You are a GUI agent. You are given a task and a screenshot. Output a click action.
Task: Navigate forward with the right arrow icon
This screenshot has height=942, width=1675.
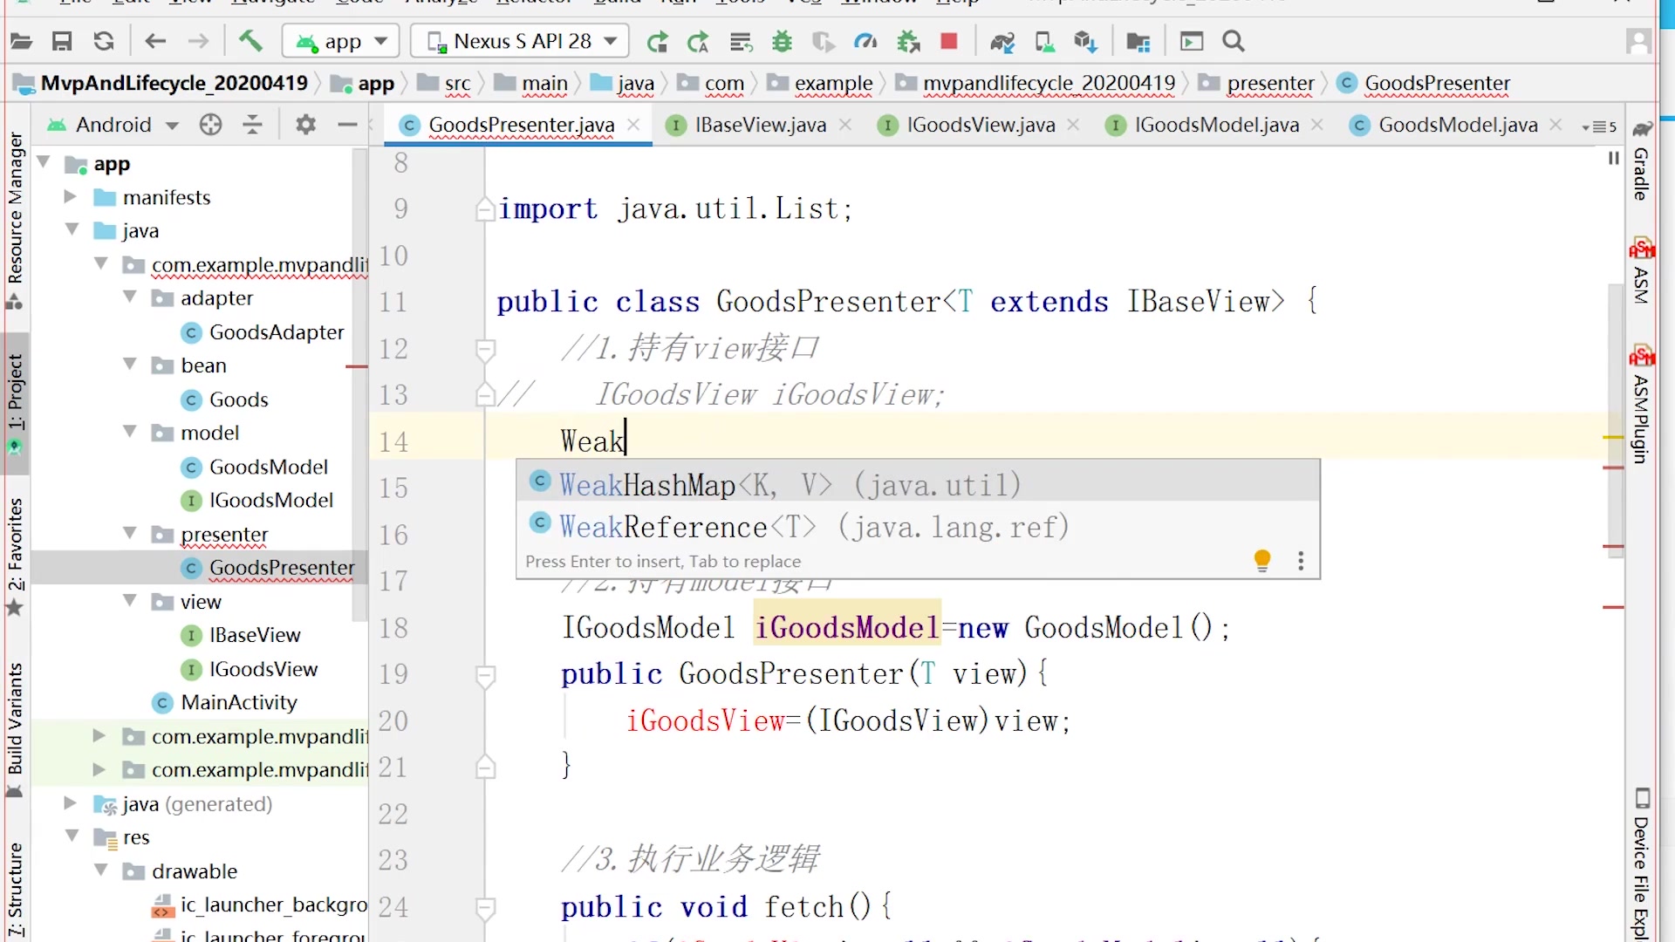(198, 41)
